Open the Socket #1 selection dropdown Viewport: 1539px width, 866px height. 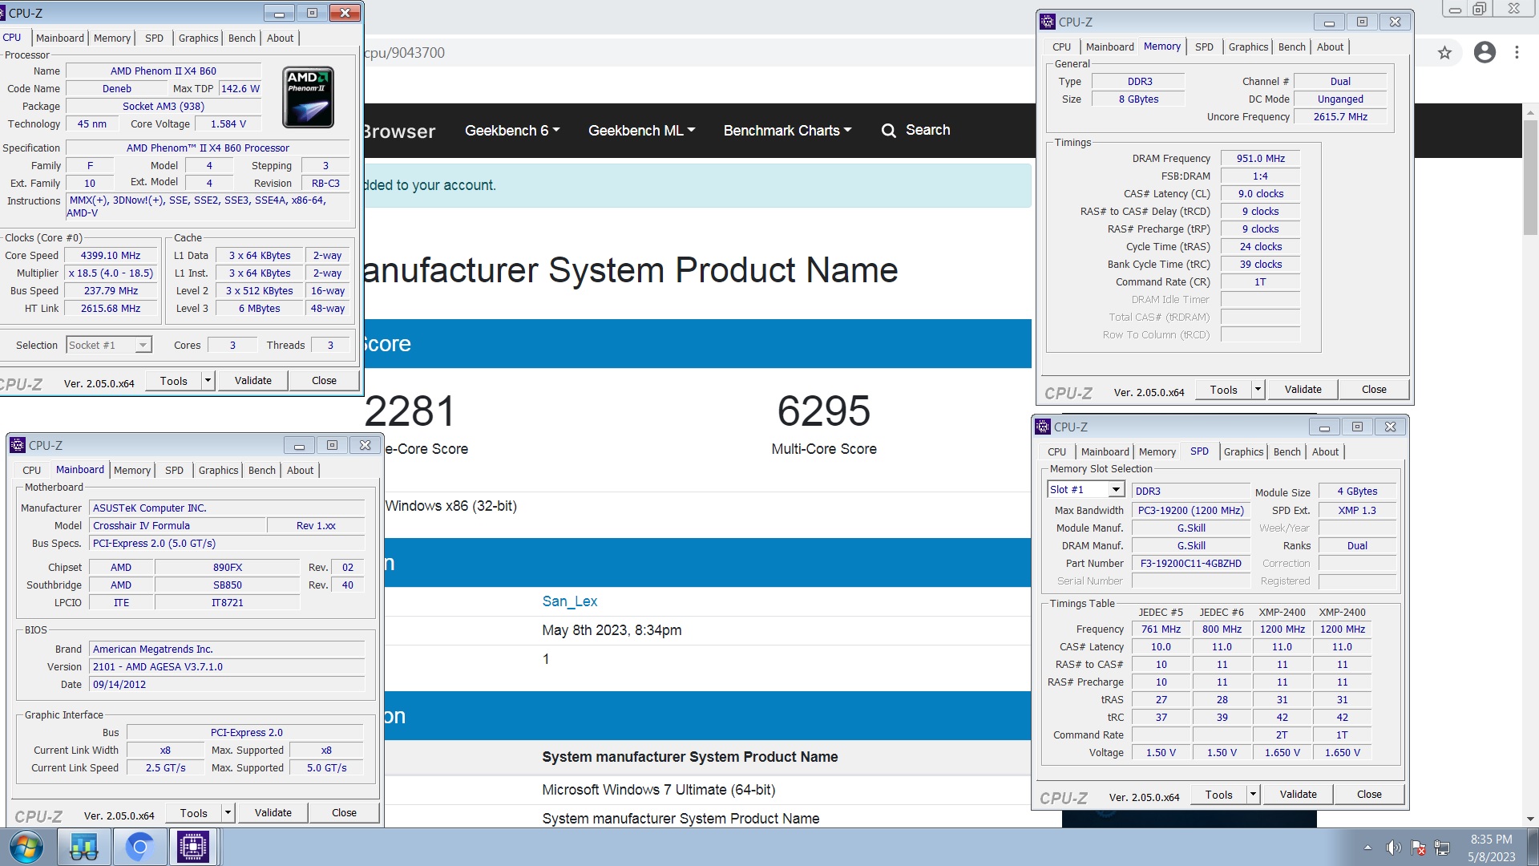[x=143, y=346]
